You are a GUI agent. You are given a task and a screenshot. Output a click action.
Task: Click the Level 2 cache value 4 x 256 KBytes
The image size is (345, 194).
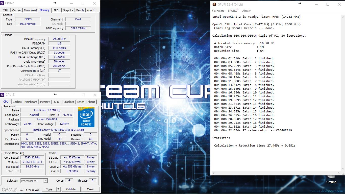(72, 166)
